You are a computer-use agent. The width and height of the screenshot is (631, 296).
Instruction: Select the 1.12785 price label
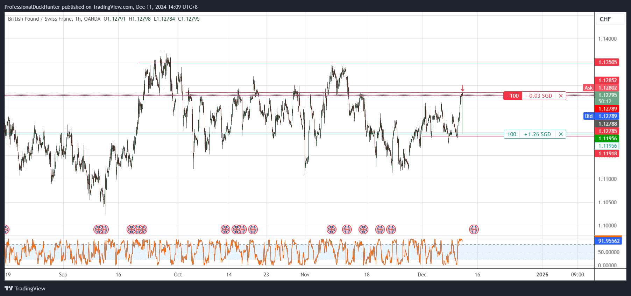(x=607, y=131)
